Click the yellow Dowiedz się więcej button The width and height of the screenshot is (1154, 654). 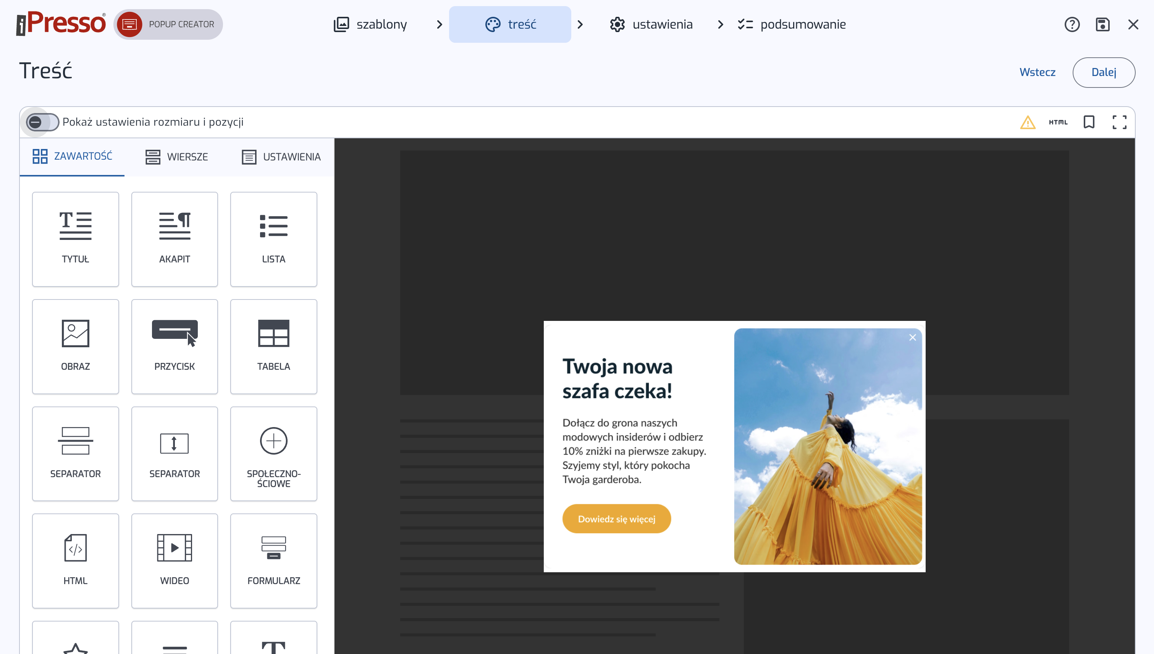click(616, 519)
